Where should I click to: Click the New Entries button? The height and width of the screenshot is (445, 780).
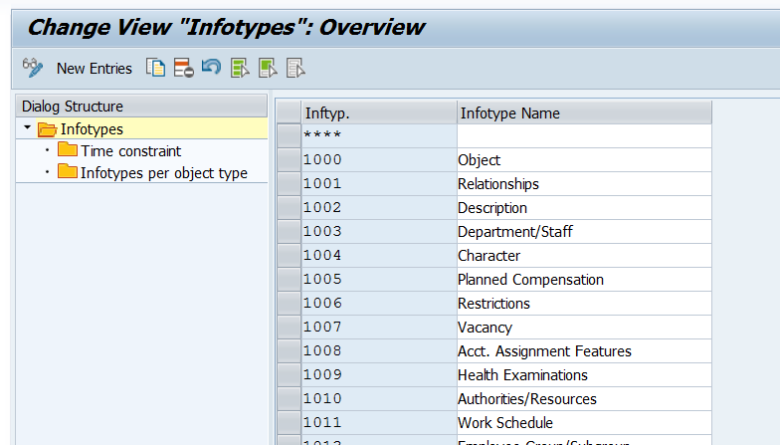(94, 68)
